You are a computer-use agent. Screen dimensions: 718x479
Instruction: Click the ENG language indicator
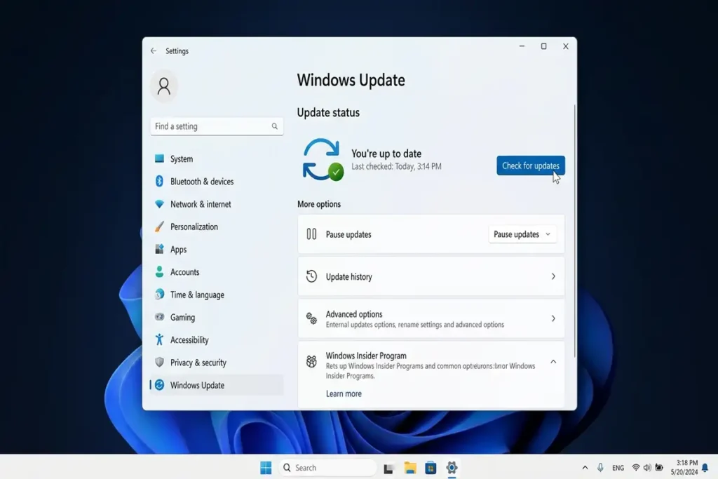coord(618,468)
